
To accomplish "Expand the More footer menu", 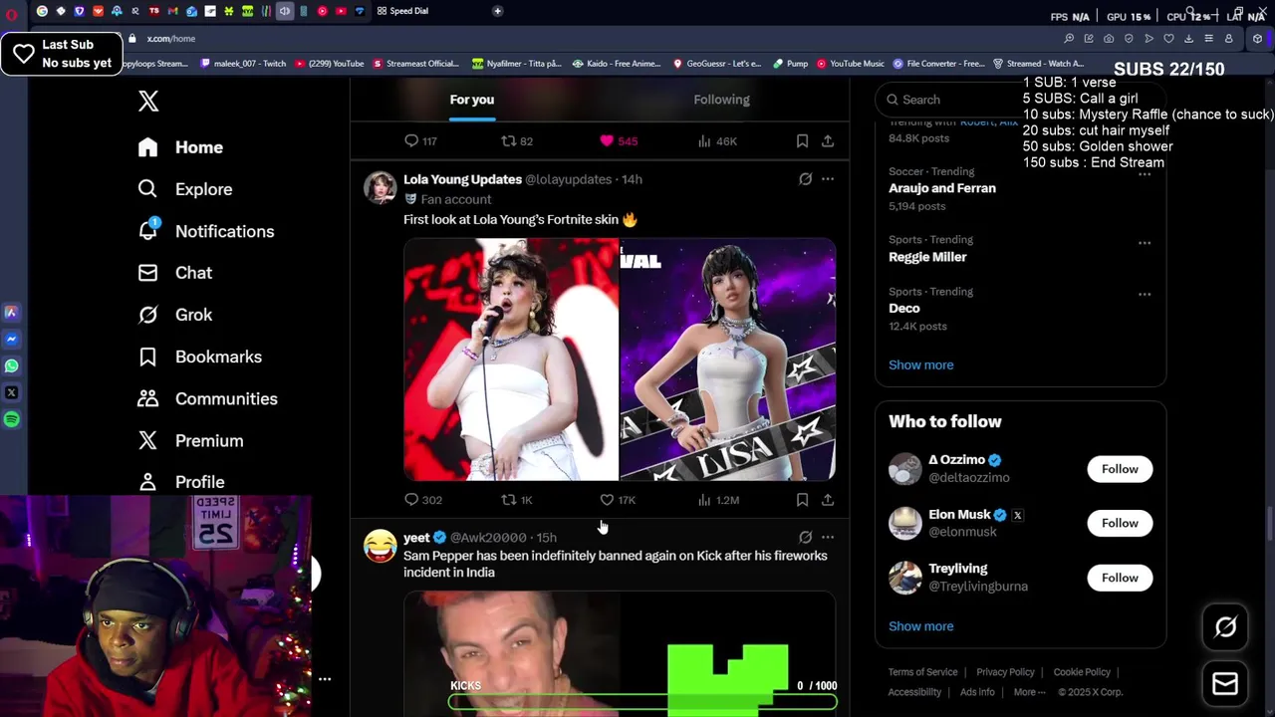I will [1029, 692].
